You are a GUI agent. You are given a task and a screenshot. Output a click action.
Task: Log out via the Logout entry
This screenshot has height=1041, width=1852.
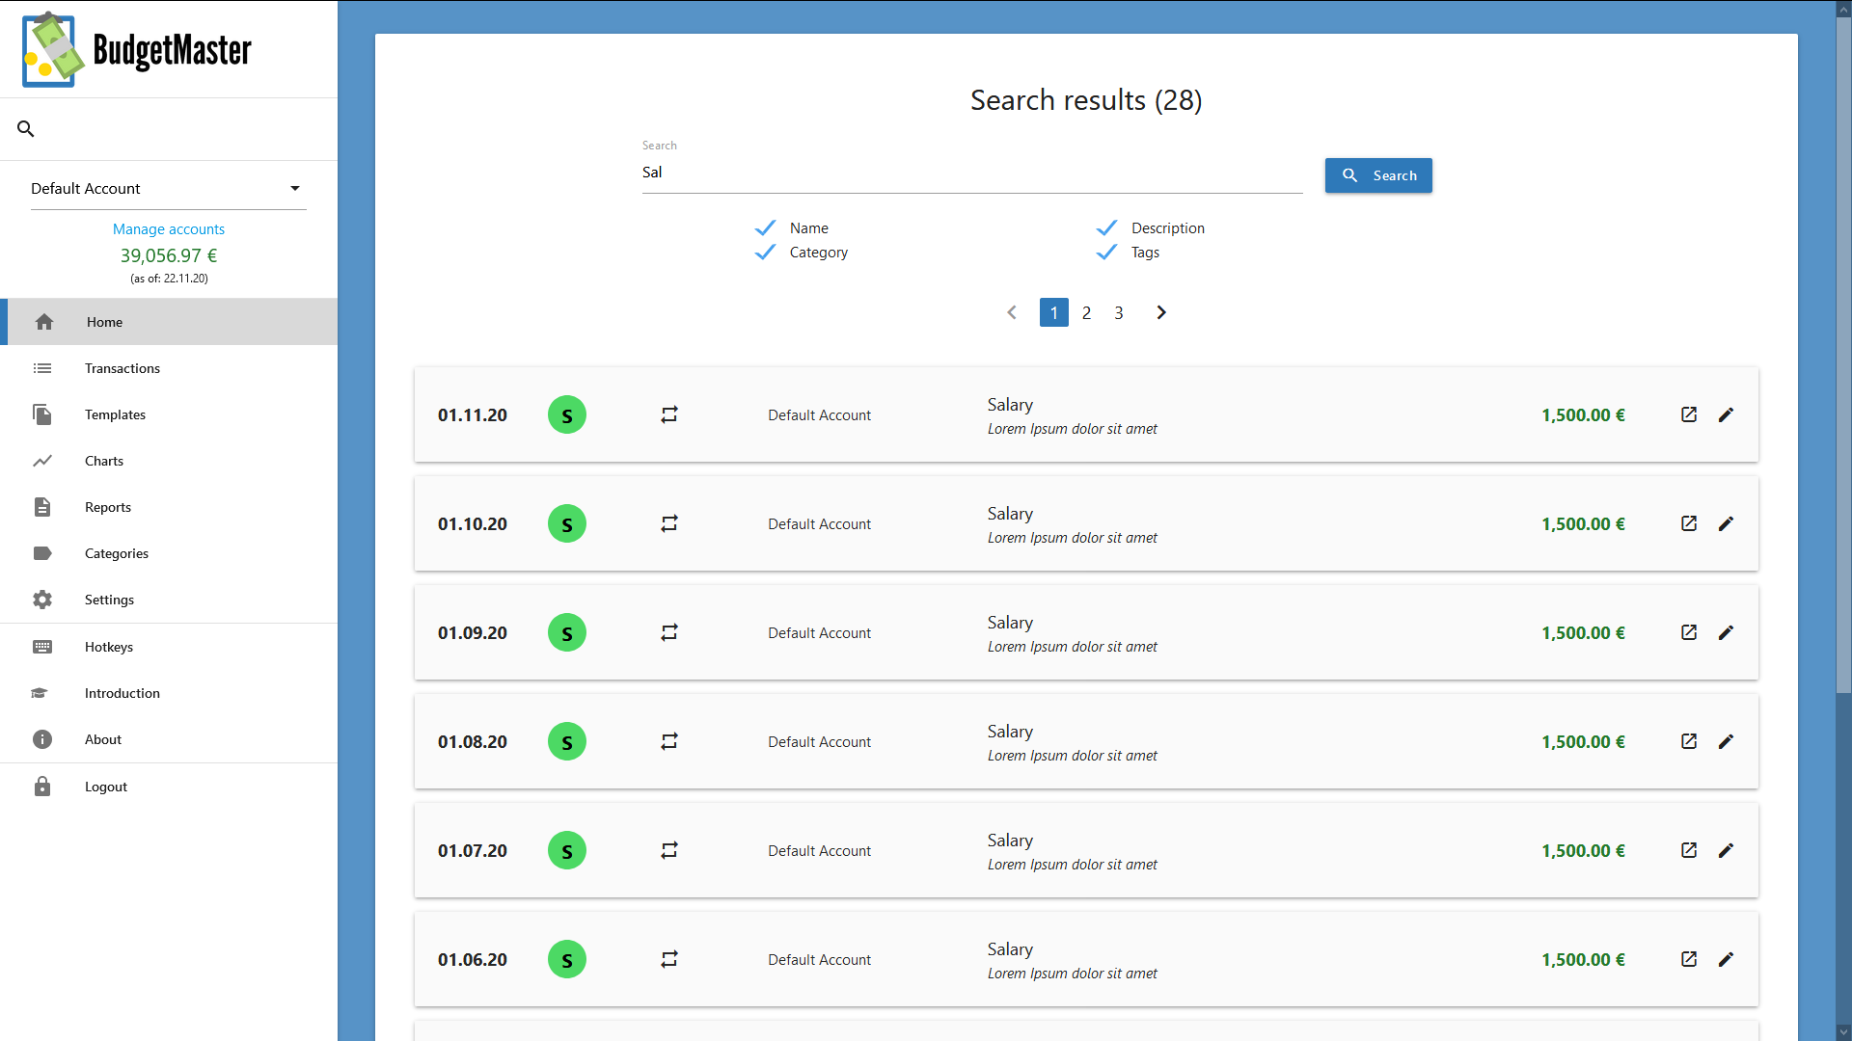pyautogui.click(x=169, y=787)
